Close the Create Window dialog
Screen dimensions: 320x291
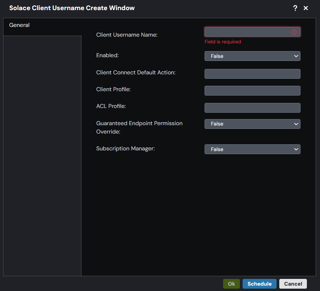(x=306, y=8)
